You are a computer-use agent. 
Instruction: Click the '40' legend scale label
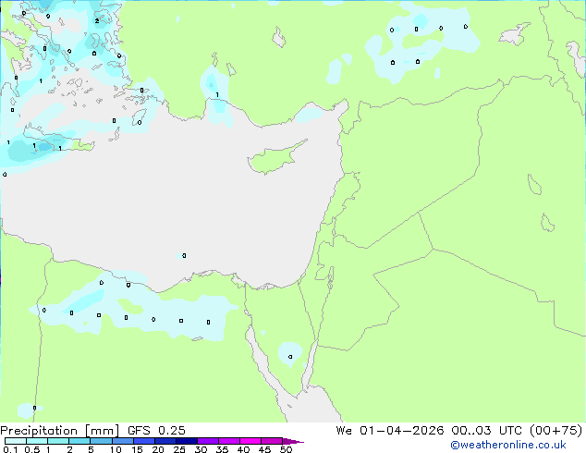click(x=244, y=449)
